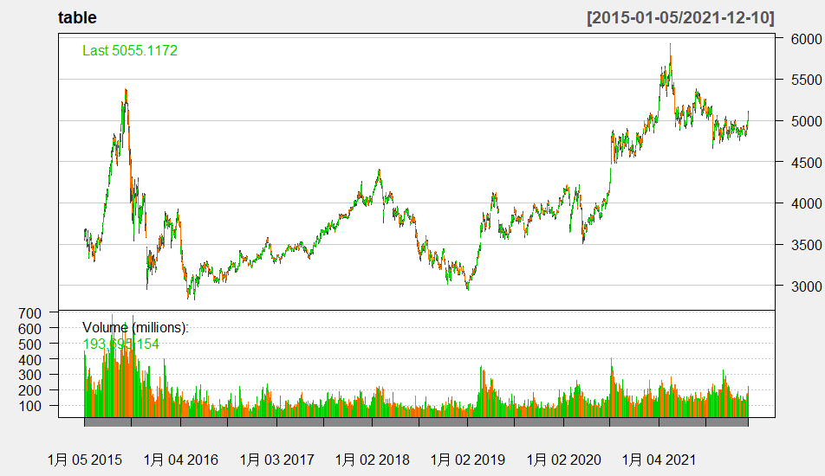Viewport: 825px width, 476px height.
Task: Click the 600 volume axis label
Action: 30,329
